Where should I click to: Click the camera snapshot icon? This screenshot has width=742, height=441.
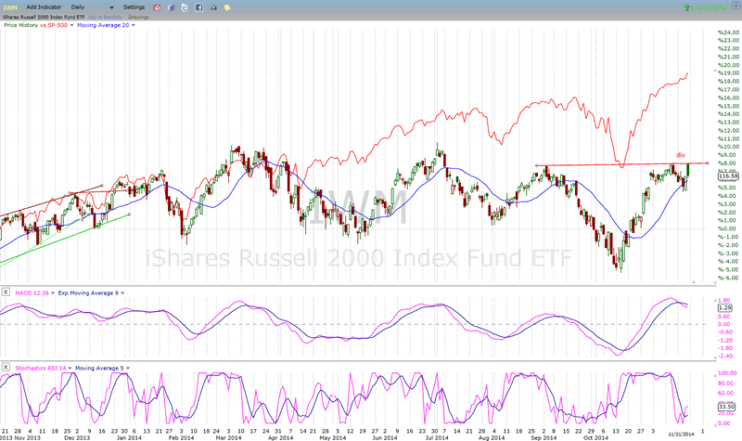[x=213, y=7]
